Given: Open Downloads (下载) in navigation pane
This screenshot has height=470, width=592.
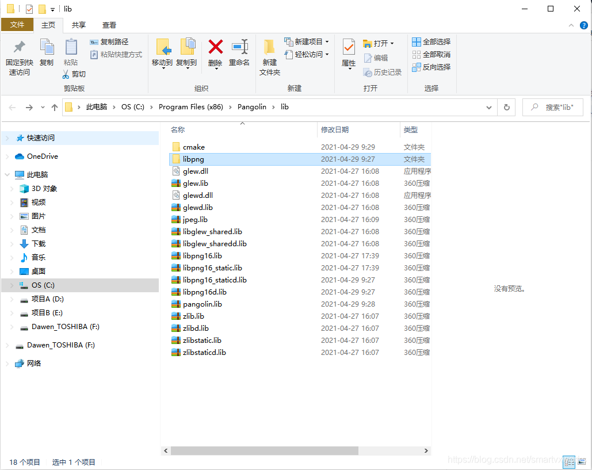Looking at the screenshot, I should [32, 243].
